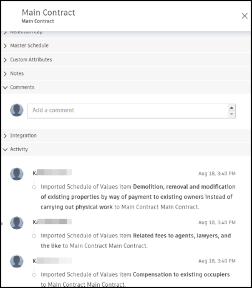Click avatar of Related fees activity entry
Screen dimensions: 252x288
point(17,222)
